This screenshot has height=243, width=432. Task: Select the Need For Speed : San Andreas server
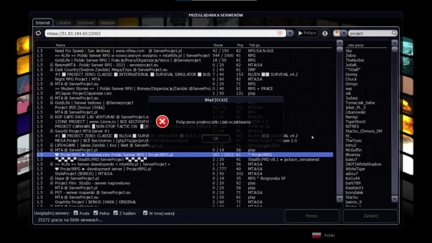click(x=184, y=51)
